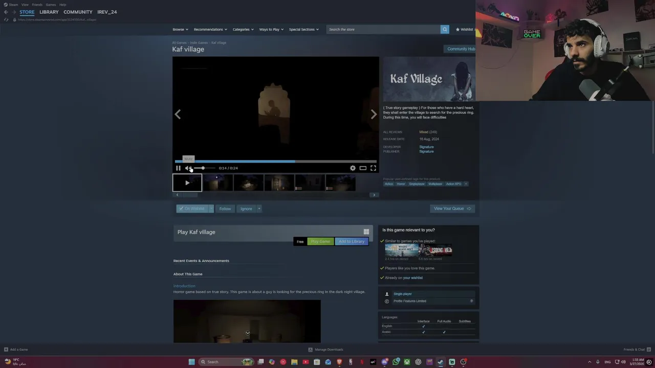Seek in the video progress bar
The height and width of the screenshot is (368, 655).
click(x=276, y=161)
